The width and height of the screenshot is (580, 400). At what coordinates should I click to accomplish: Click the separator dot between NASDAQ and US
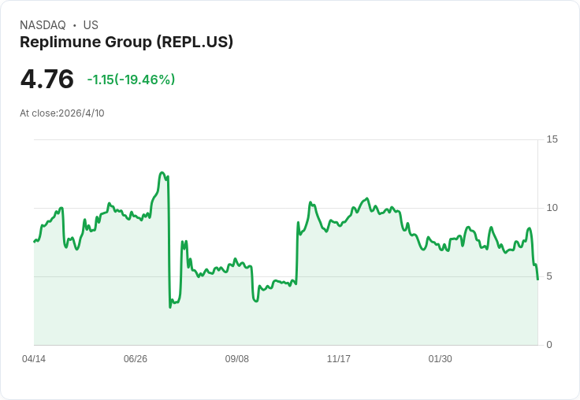[x=75, y=25]
